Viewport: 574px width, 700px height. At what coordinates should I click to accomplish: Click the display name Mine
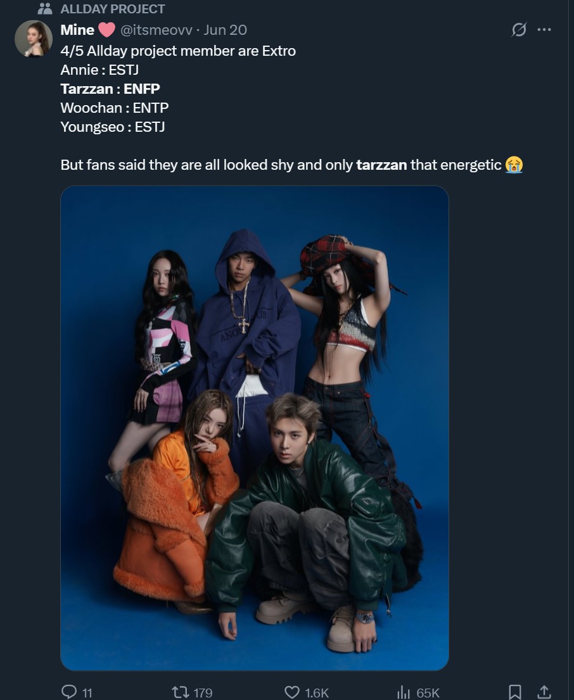point(77,30)
